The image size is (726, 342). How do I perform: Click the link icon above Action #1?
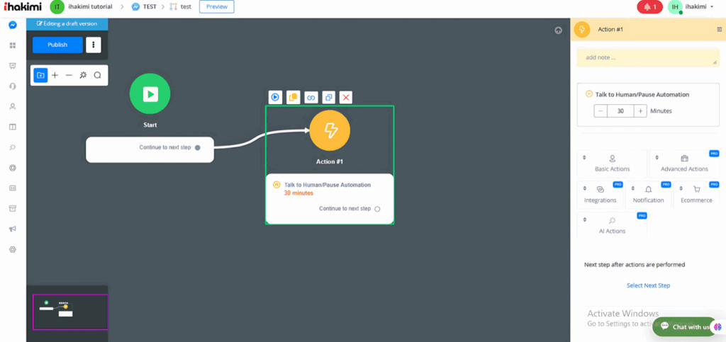pyautogui.click(x=311, y=97)
